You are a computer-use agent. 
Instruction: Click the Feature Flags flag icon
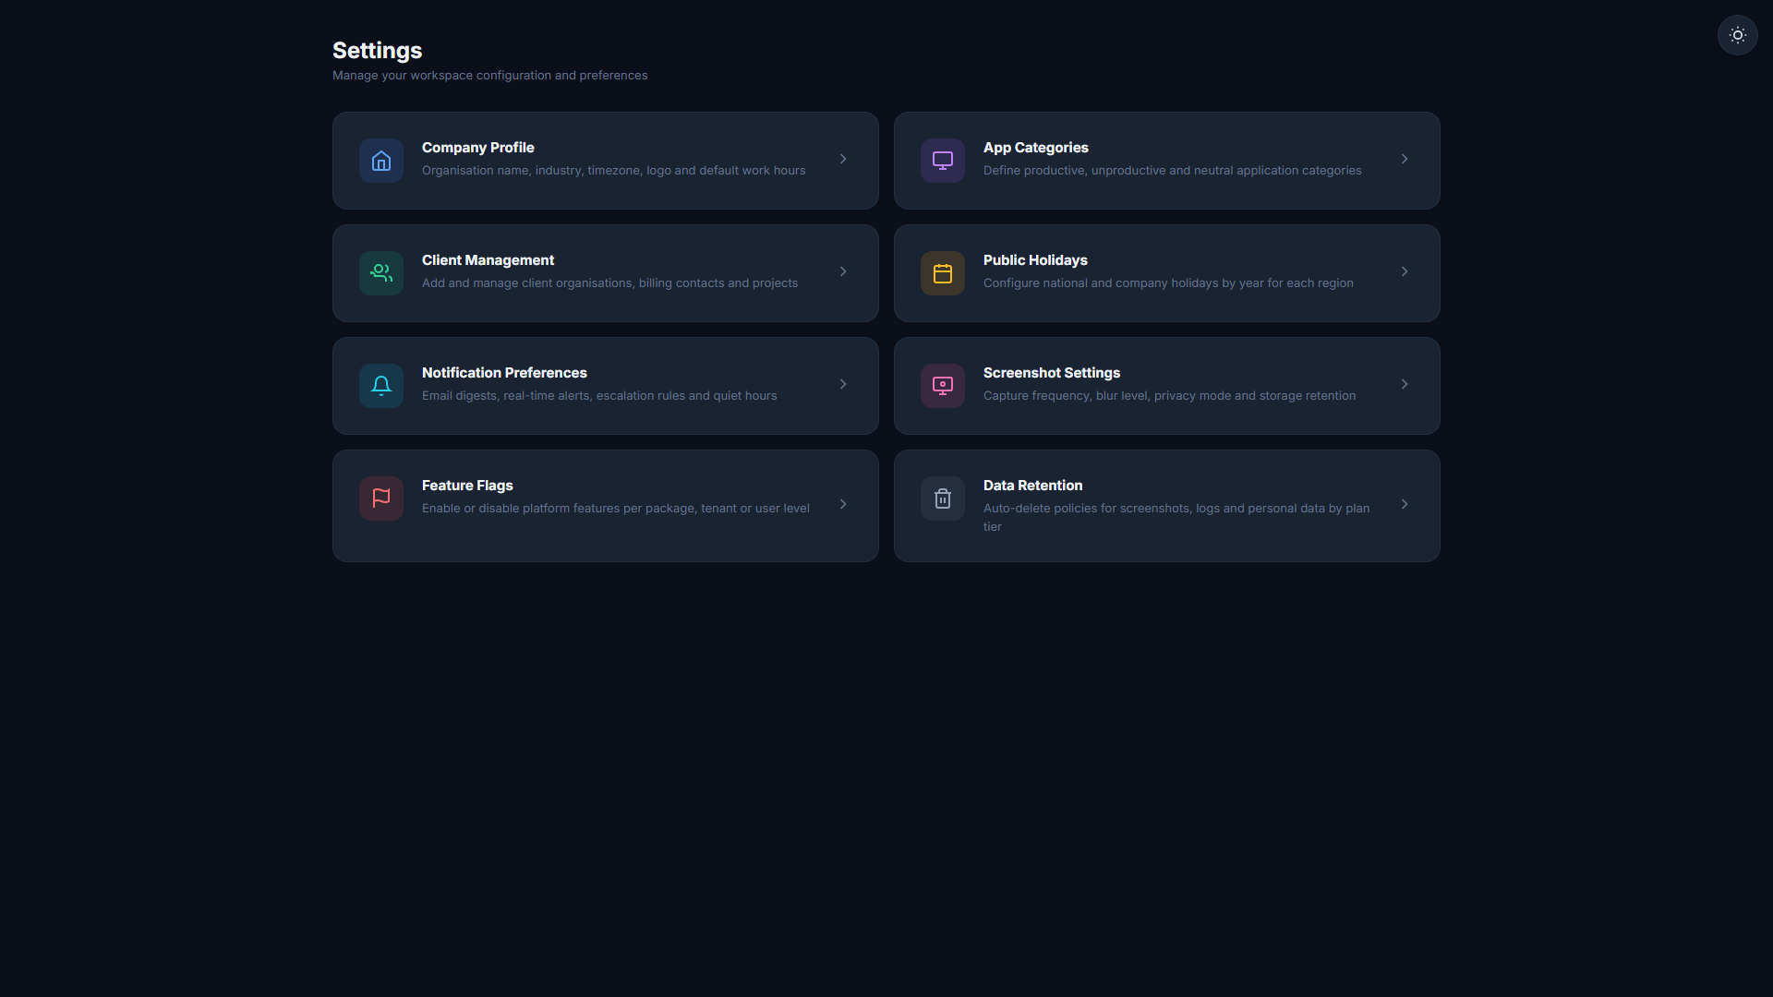click(x=381, y=498)
